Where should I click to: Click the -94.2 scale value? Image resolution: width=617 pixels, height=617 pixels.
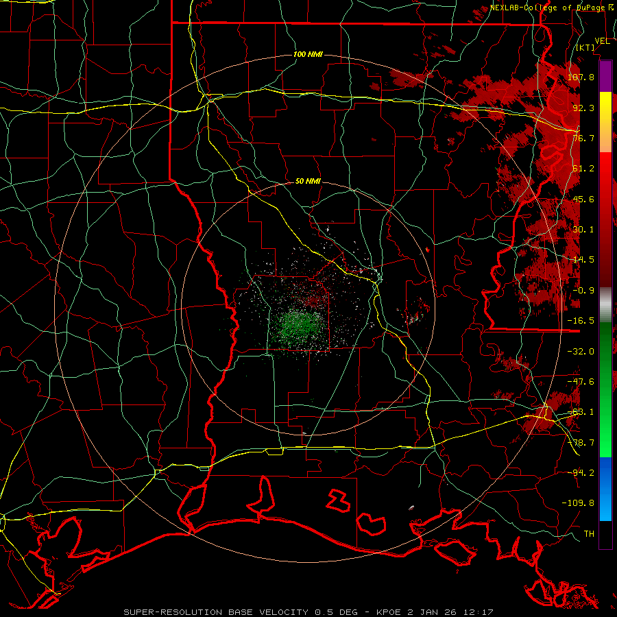coord(581,472)
